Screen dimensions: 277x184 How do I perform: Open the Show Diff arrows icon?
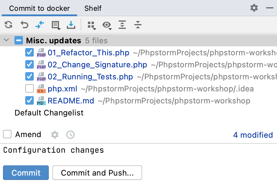point(40,25)
